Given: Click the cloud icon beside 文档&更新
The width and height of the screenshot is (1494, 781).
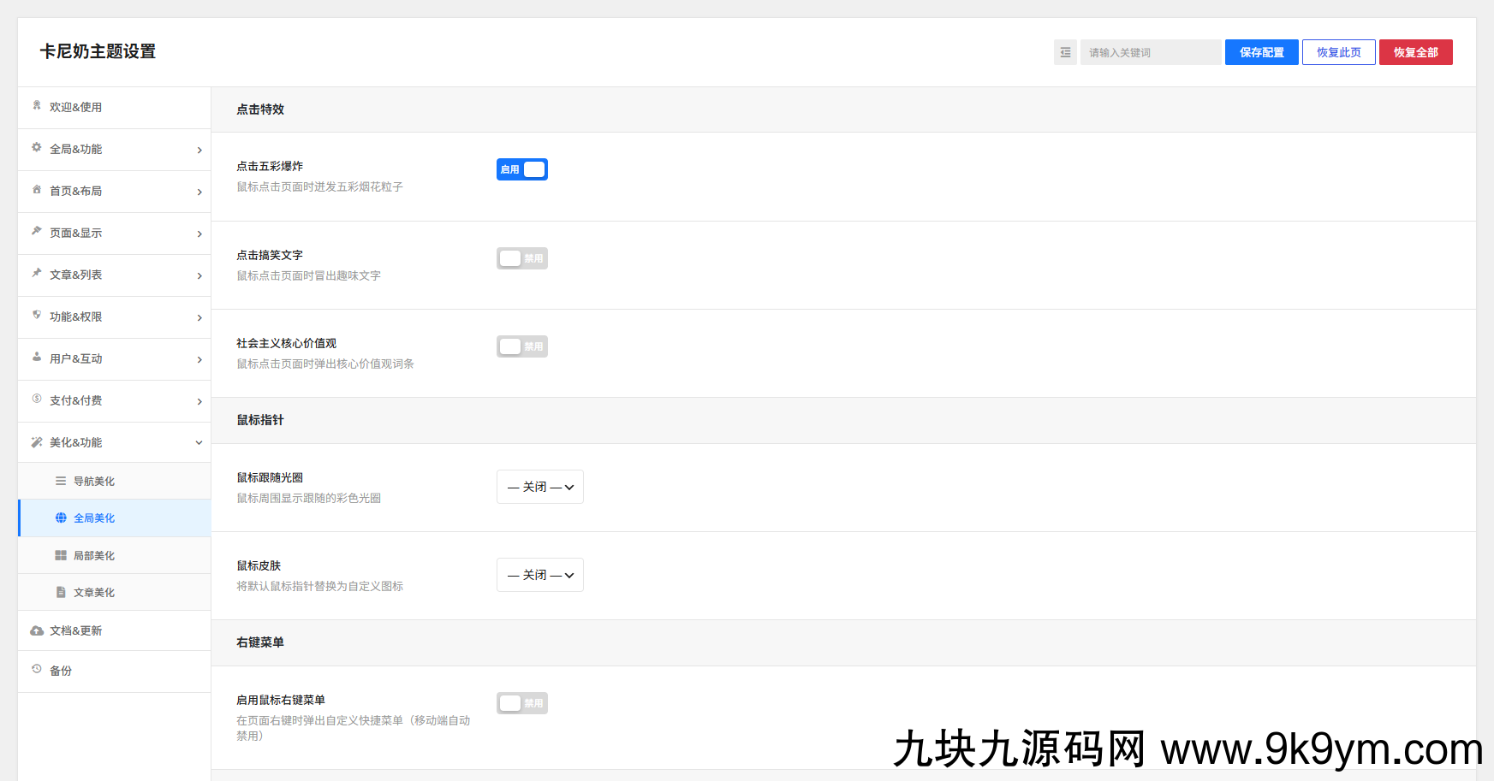Looking at the screenshot, I should [37, 630].
